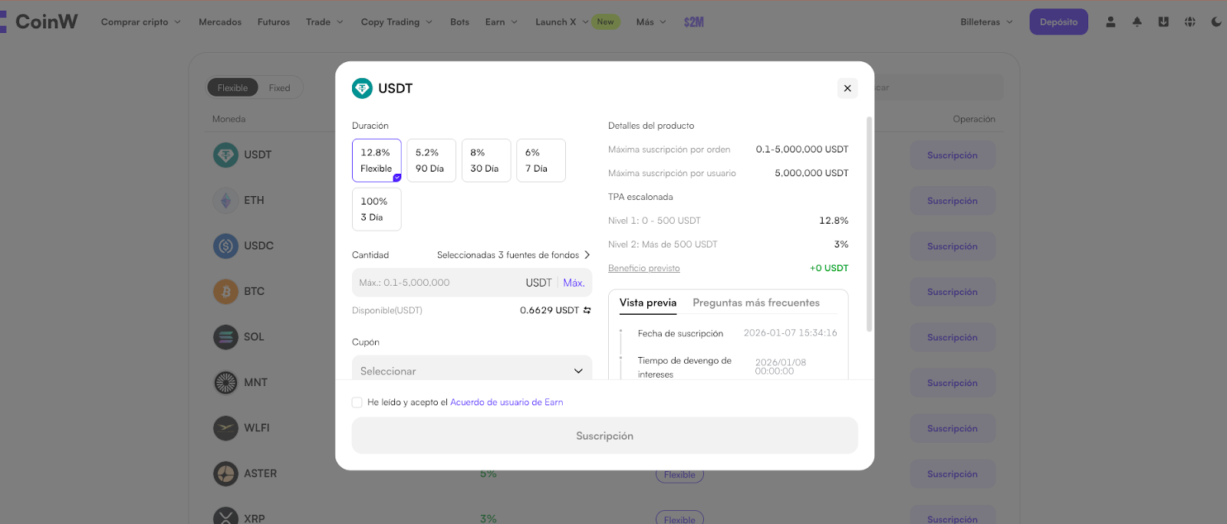This screenshot has width=1227, height=524.
Task: Open Acuerdo de usuario de Earn link
Action: click(507, 402)
